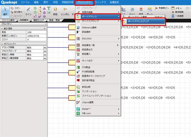Choose PCB部品配置 from the menu
This screenshot has width=191, height=137.
click(x=98, y=72)
